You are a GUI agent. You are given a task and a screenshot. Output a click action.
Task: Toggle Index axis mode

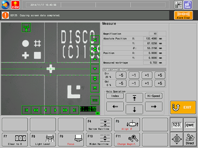[115, 96]
